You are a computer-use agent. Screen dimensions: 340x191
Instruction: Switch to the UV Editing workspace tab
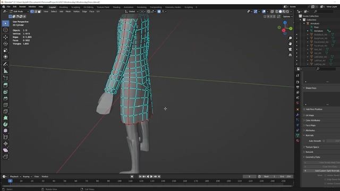point(89,7)
